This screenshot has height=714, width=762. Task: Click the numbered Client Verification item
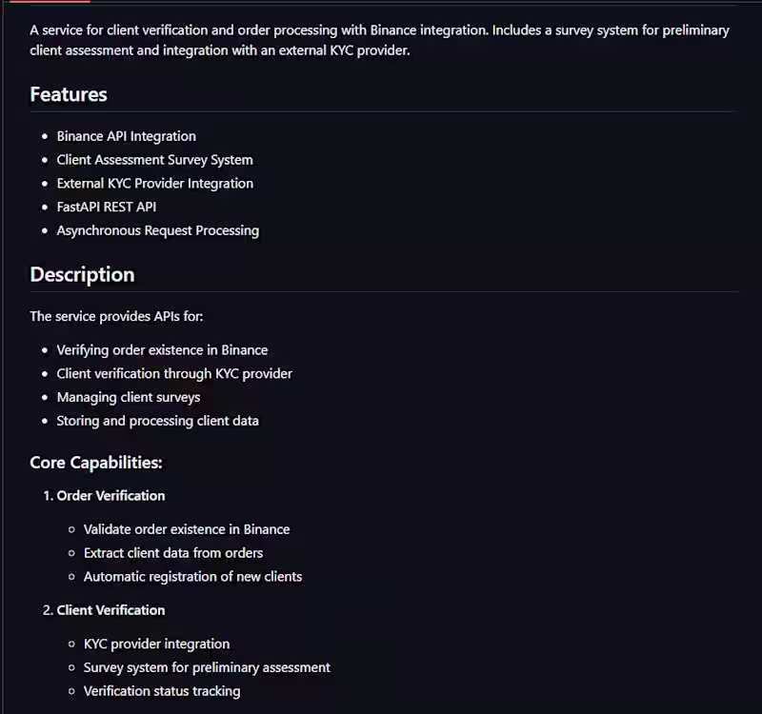(110, 610)
